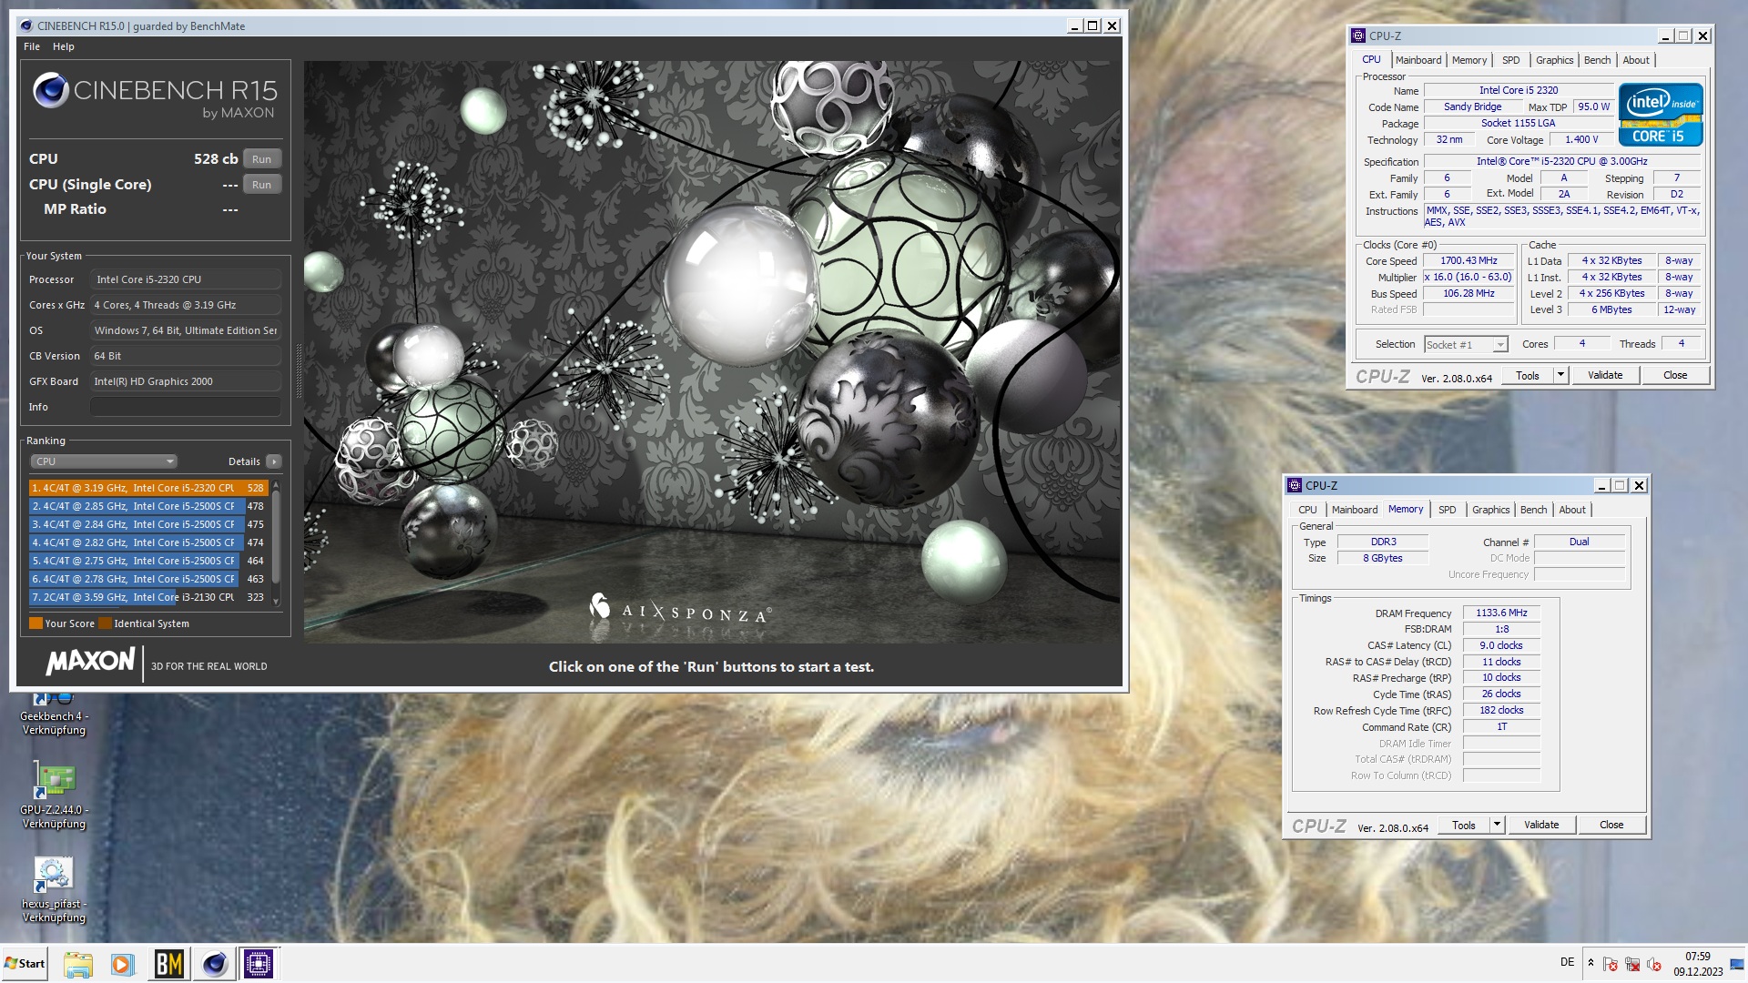Switch to Cinebench taskbar icon
The height and width of the screenshot is (983, 1748).
(215, 964)
